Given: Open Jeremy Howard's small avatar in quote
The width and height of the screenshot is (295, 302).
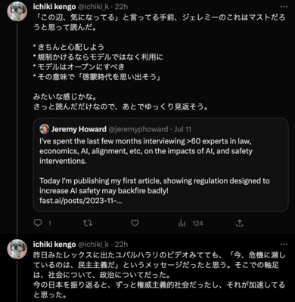Looking at the screenshot, I should [45, 129].
